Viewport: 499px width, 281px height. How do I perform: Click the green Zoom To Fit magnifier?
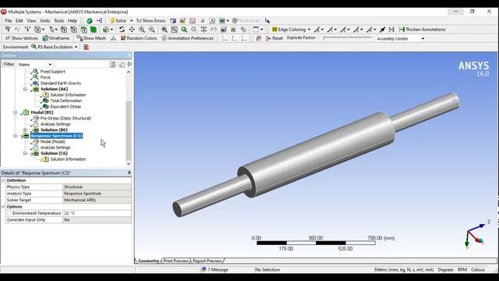coord(184,30)
